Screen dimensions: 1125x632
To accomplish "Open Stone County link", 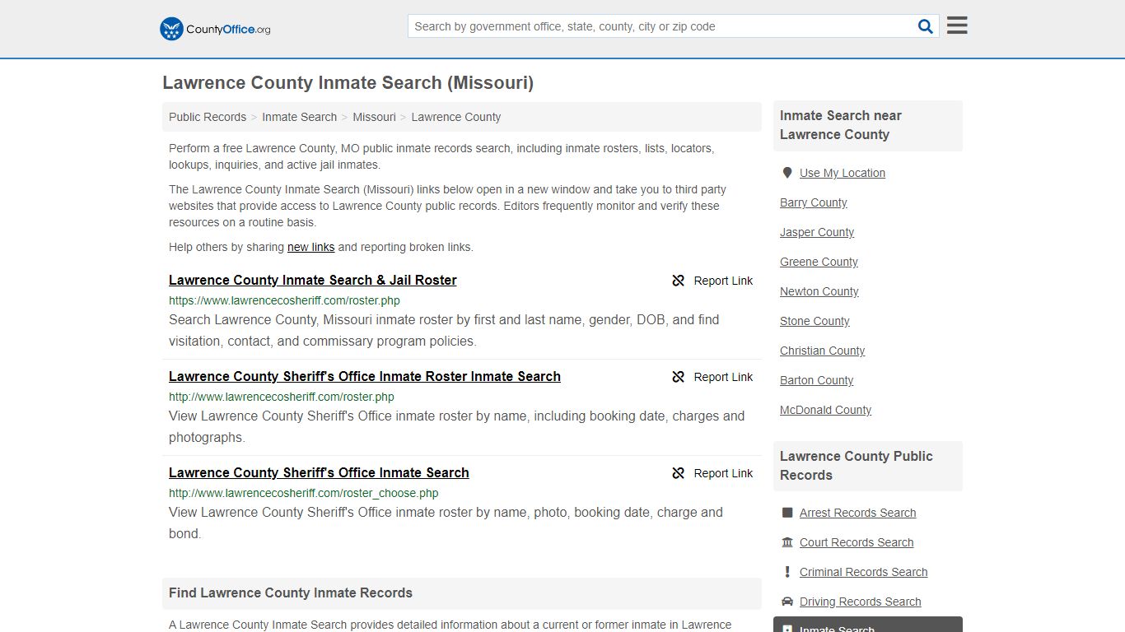I will pyautogui.click(x=815, y=321).
